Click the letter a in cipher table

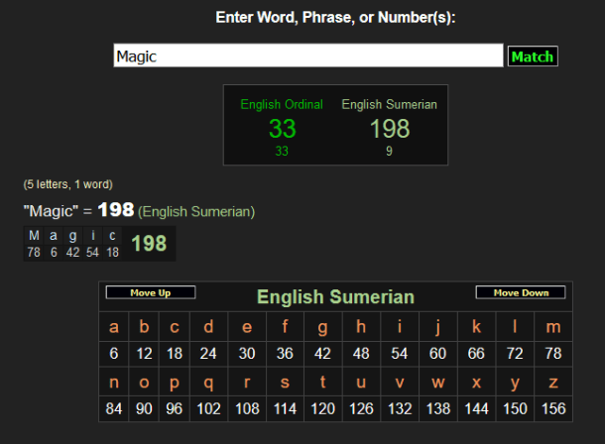[114, 328]
